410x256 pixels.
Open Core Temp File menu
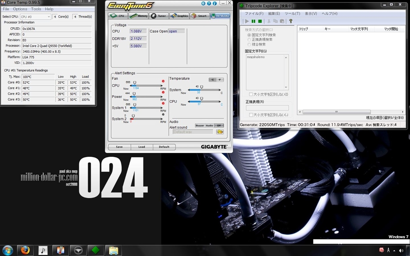[x=6, y=9]
